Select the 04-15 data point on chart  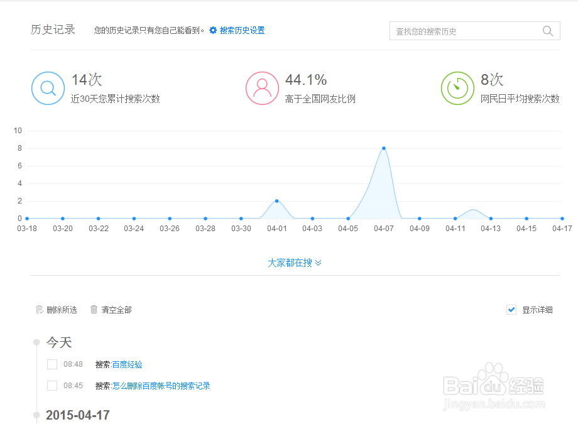(526, 219)
